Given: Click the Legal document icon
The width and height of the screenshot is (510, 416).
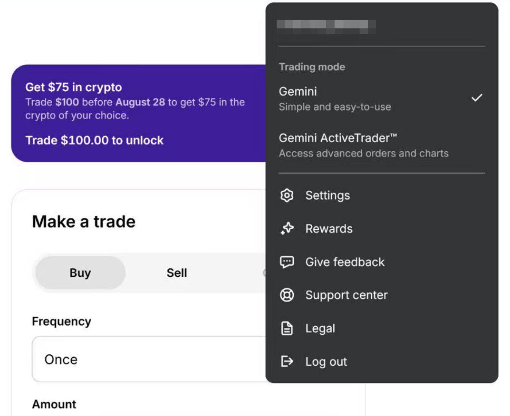Looking at the screenshot, I should click(x=287, y=328).
